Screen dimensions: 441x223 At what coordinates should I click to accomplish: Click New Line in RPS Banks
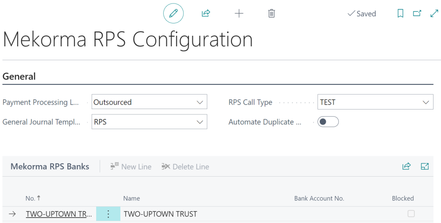(x=131, y=166)
